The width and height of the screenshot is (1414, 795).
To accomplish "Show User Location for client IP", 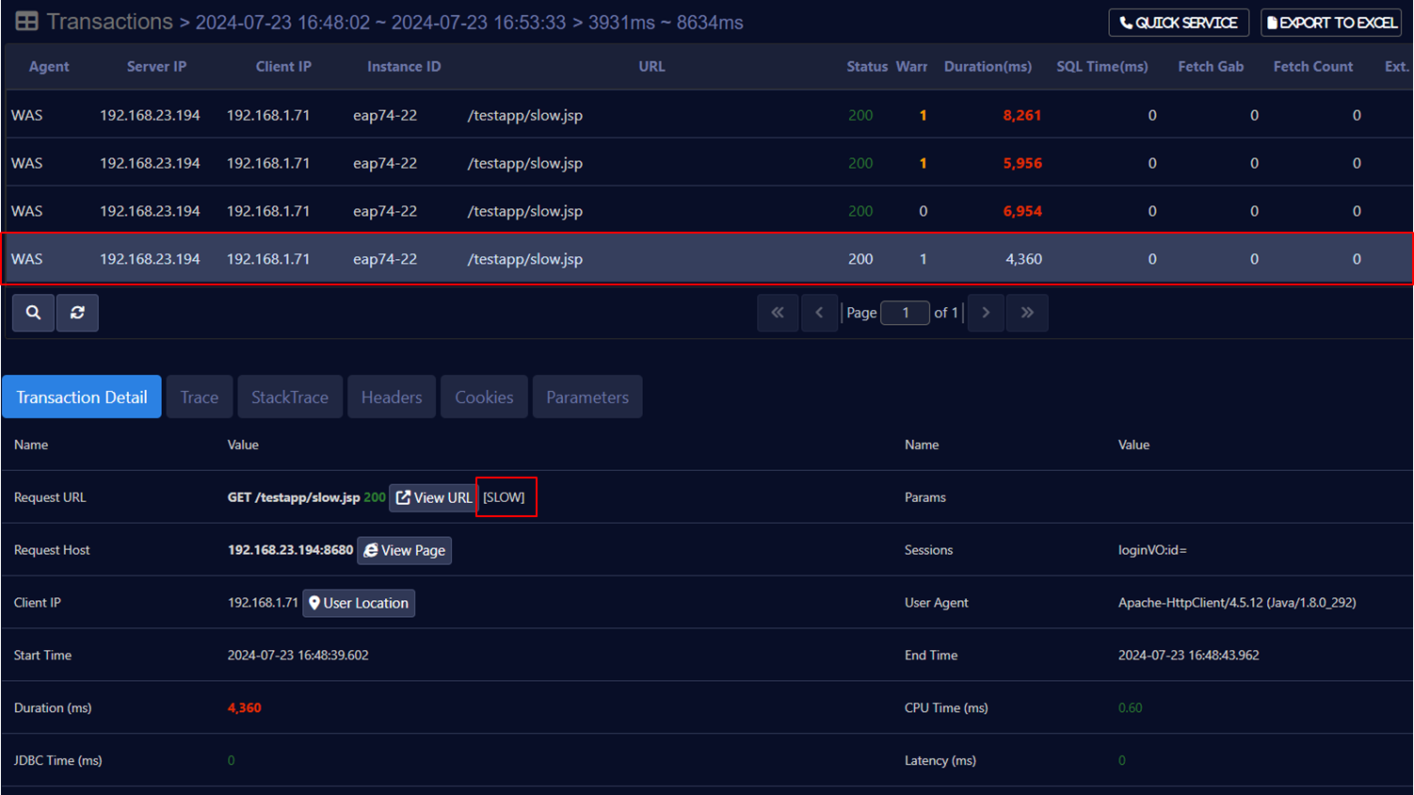I will [359, 603].
